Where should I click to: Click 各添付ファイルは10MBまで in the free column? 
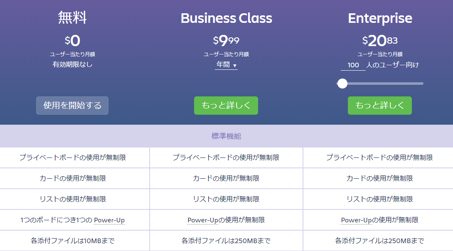(x=72, y=241)
